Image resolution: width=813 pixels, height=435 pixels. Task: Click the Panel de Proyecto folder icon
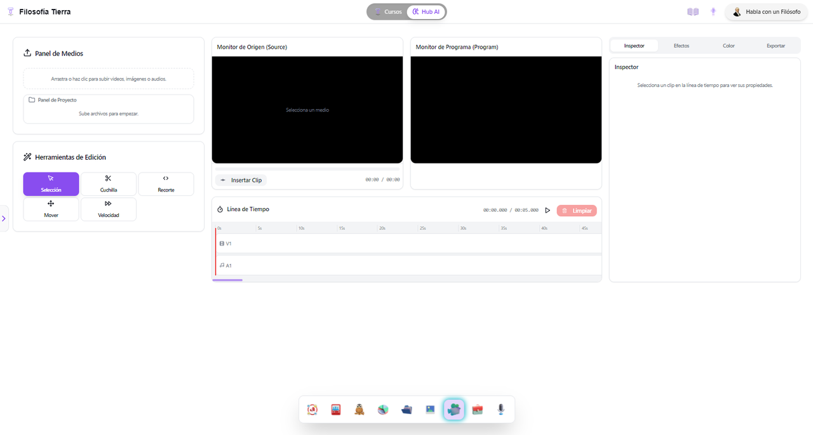32,100
